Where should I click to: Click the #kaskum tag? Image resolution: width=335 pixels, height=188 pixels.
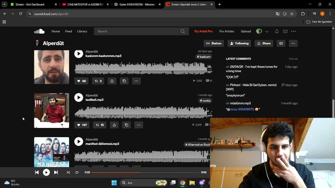(x=204, y=57)
